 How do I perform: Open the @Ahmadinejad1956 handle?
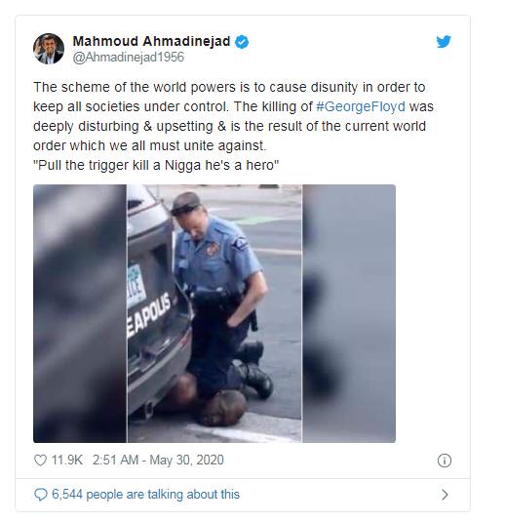click(x=128, y=58)
